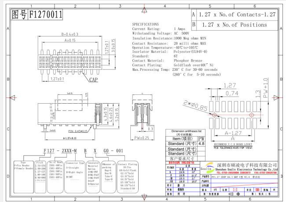
Task: Click the 2*ø0.85 hole dimension label
Action: pos(195,106)
